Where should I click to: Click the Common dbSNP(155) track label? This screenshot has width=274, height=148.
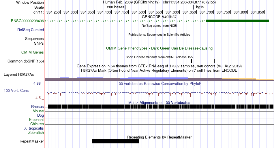pos(26,61)
